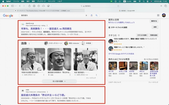Click the Safari address bar
The width and height of the screenshot is (169, 105).
(x=86, y=6)
